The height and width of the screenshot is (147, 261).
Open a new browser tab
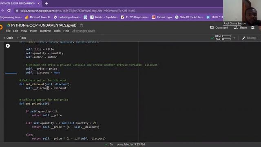click(46, 3)
